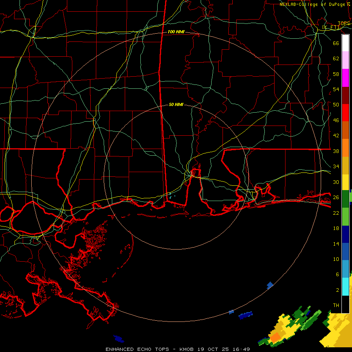352x352 pixels.
Task: Click the legend value '18'
Action: pos(336,228)
